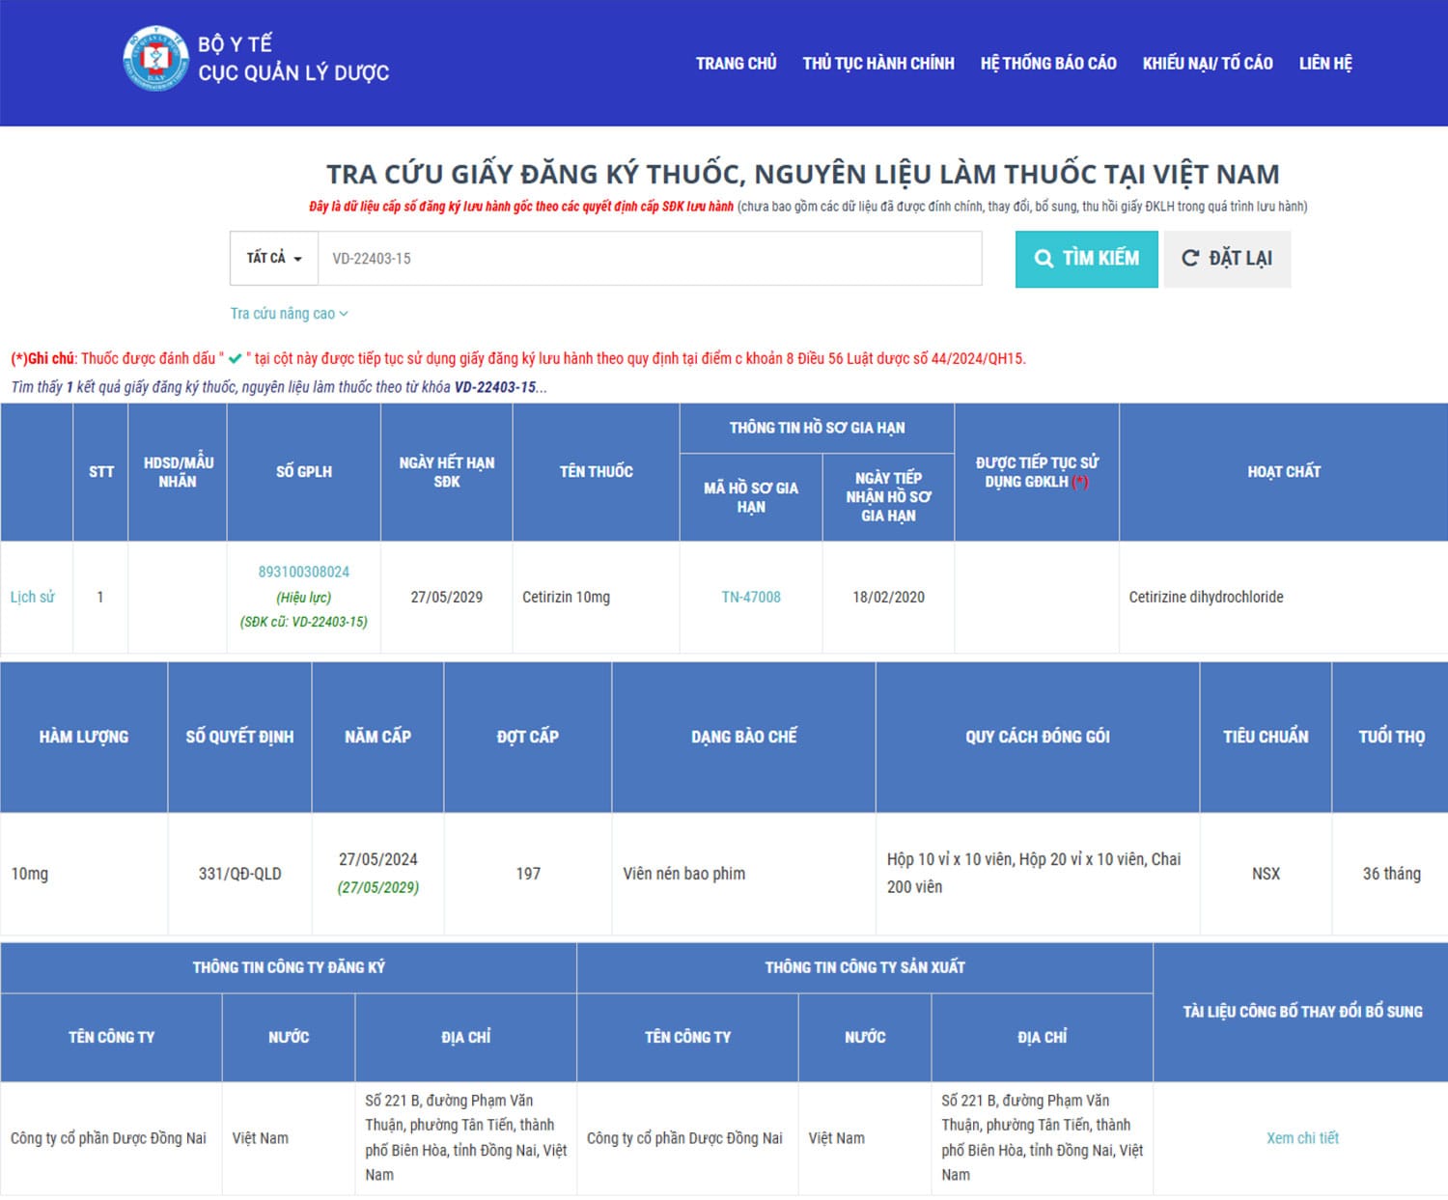This screenshot has height=1200, width=1448.
Task: Click decision number 331/QĐ-QLD cell
Action: click(x=239, y=874)
